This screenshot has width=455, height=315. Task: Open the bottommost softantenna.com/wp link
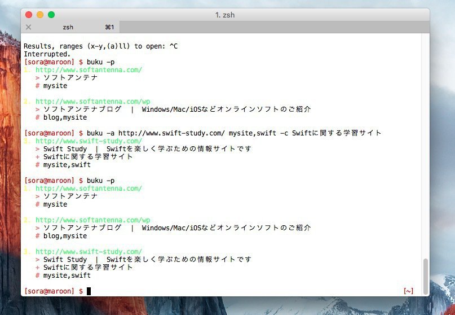click(92, 220)
